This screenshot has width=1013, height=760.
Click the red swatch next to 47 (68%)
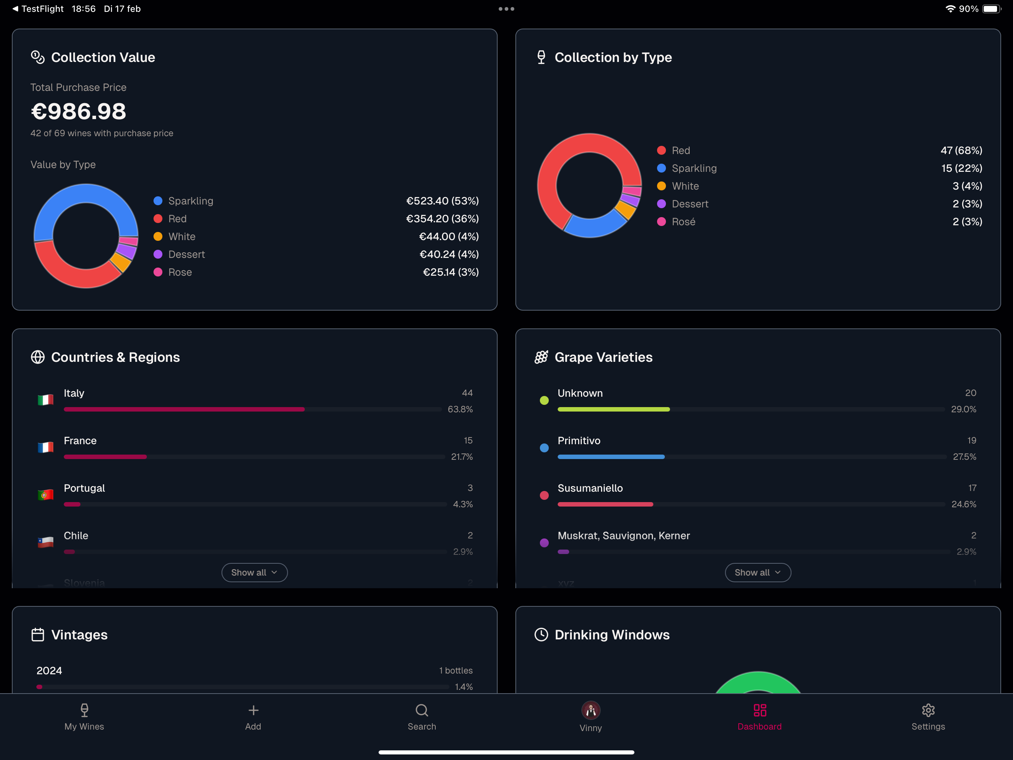click(661, 150)
